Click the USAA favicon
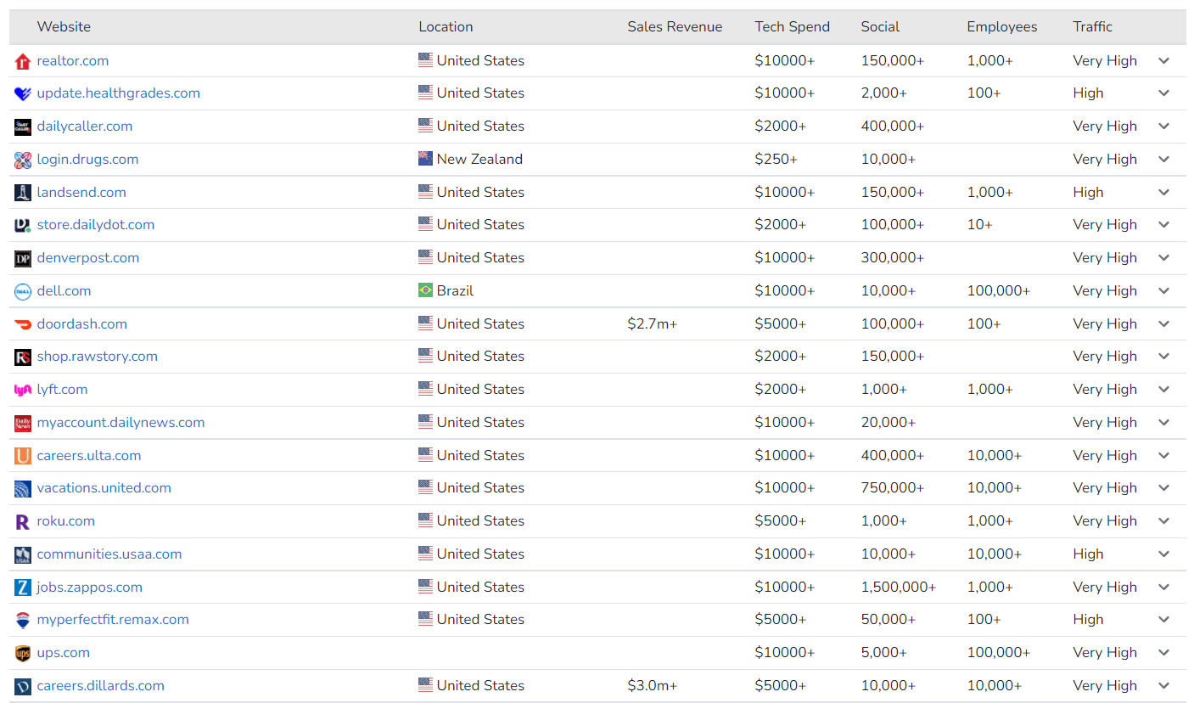This screenshot has height=703, width=1194. pos(23,554)
